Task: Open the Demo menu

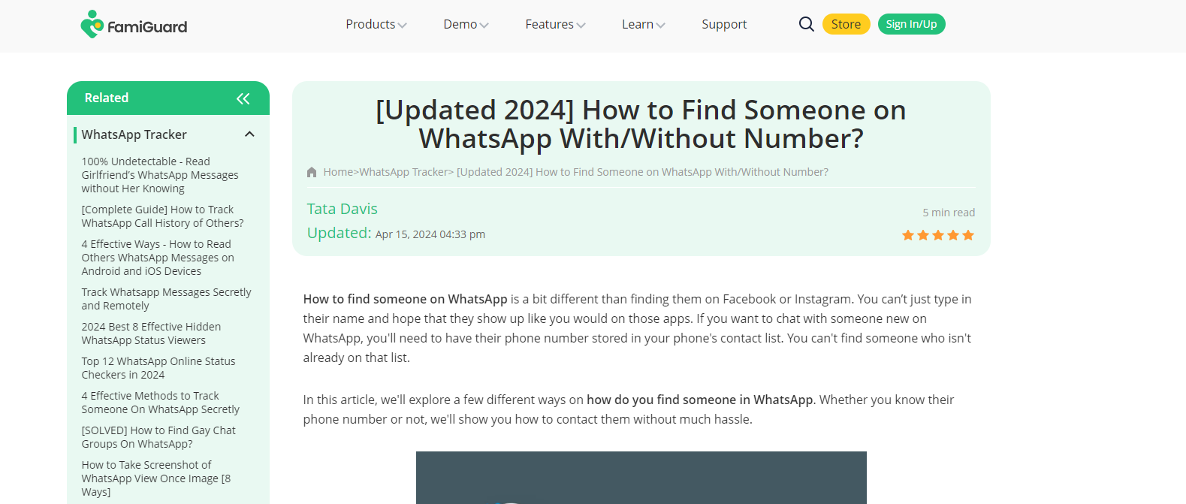Action: pos(466,24)
